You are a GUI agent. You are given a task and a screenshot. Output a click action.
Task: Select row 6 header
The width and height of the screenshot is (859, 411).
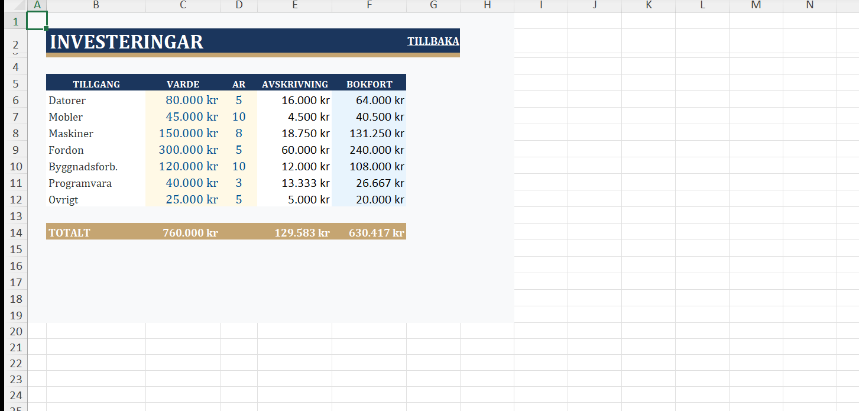pyautogui.click(x=14, y=101)
